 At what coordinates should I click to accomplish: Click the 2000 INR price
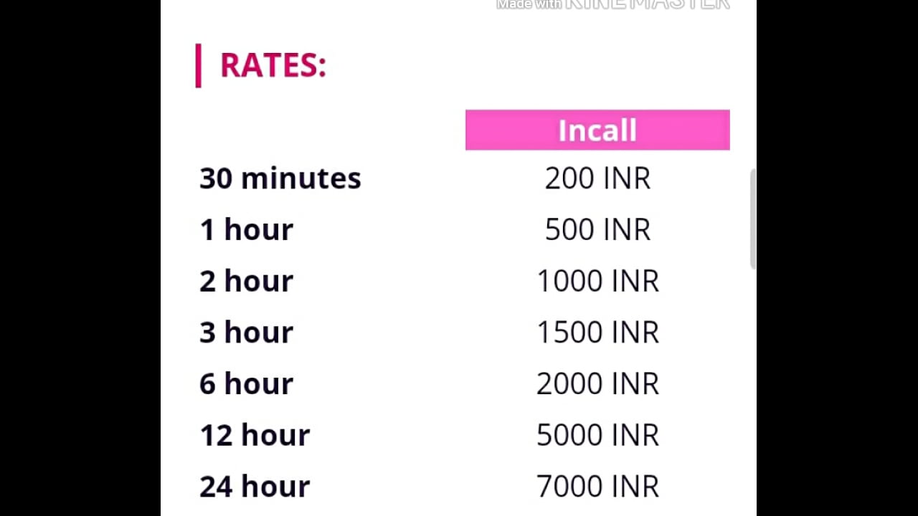pyautogui.click(x=597, y=384)
